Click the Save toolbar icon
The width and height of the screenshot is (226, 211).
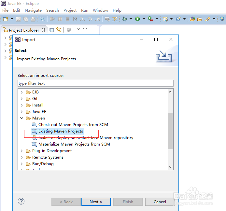pos(18,19)
